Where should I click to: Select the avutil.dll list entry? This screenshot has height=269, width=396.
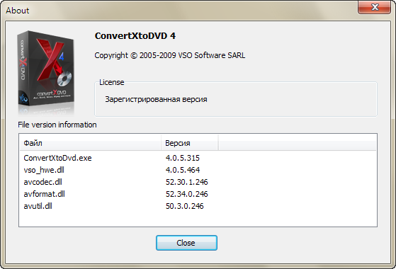point(38,206)
